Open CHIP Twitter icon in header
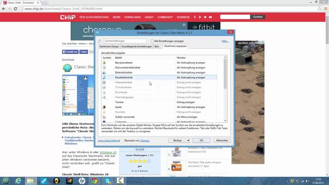 click(205, 17)
